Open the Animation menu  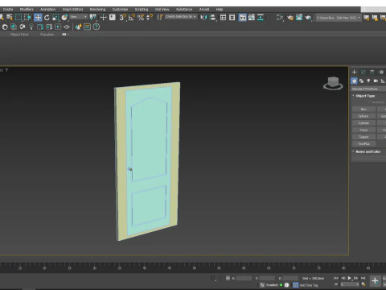click(47, 9)
